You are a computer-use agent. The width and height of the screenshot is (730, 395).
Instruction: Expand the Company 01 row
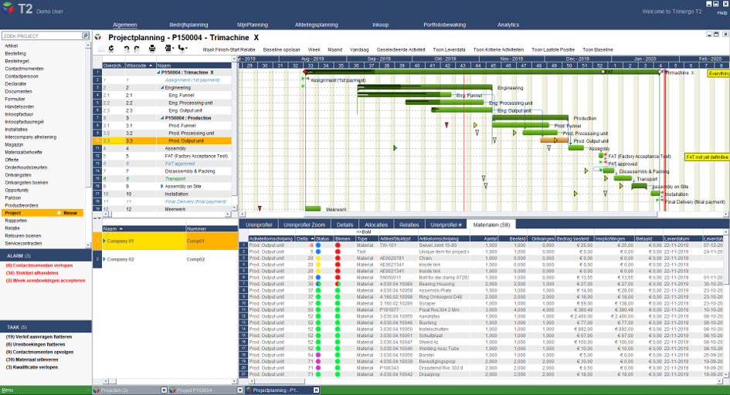tap(104, 241)
